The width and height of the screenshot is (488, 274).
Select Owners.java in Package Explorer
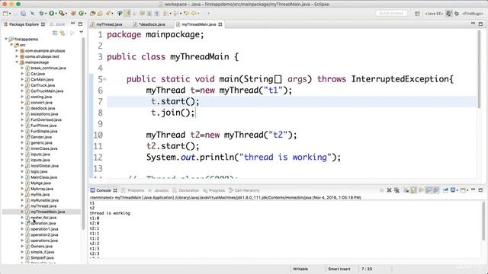tap(41, 247)
